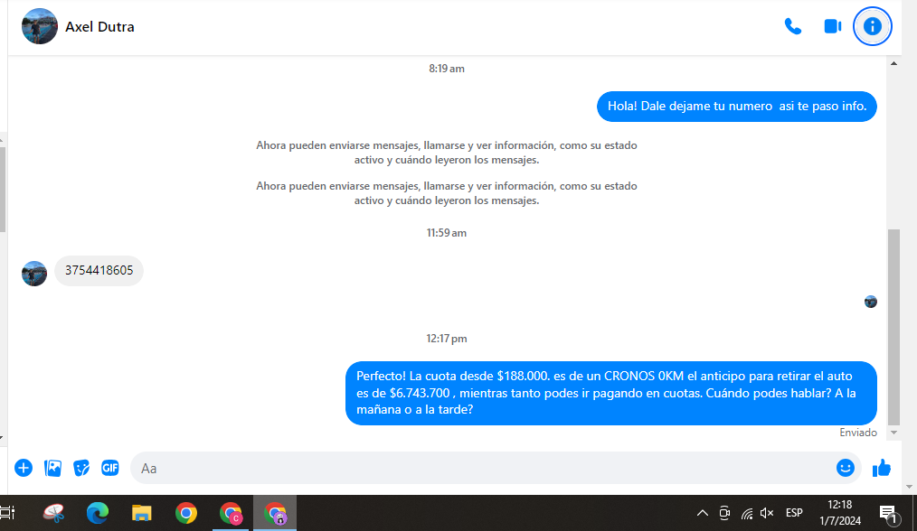
Task: Click the chat scrollbar down arrow
Action: click(893, 433)
